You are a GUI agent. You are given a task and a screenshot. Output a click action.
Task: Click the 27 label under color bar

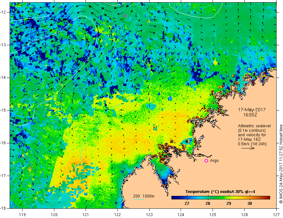click(x=187, y=204)
